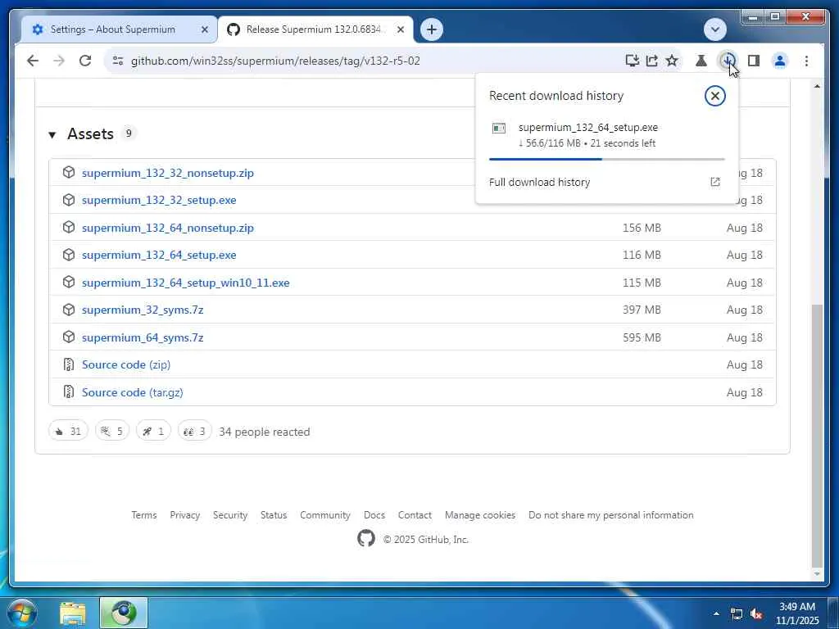The image size is (839, 629).
Task: Reload the GitHub release page
Action: [x=85, y=61]
